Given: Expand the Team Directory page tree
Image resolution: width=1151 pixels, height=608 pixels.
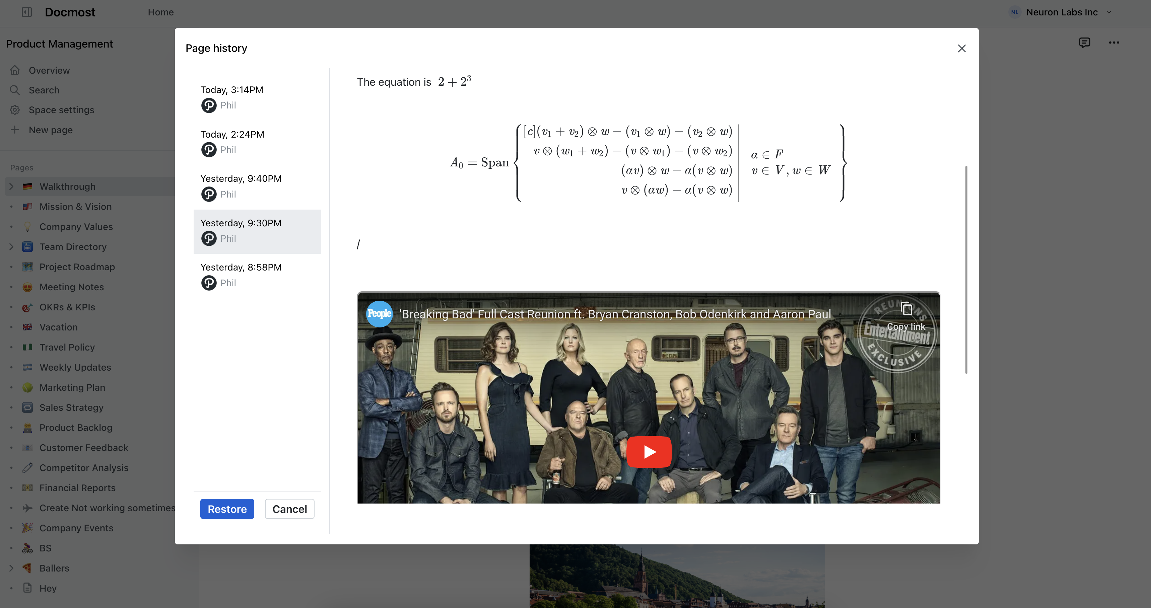Looking at the screenshot, I should [12, 247].
